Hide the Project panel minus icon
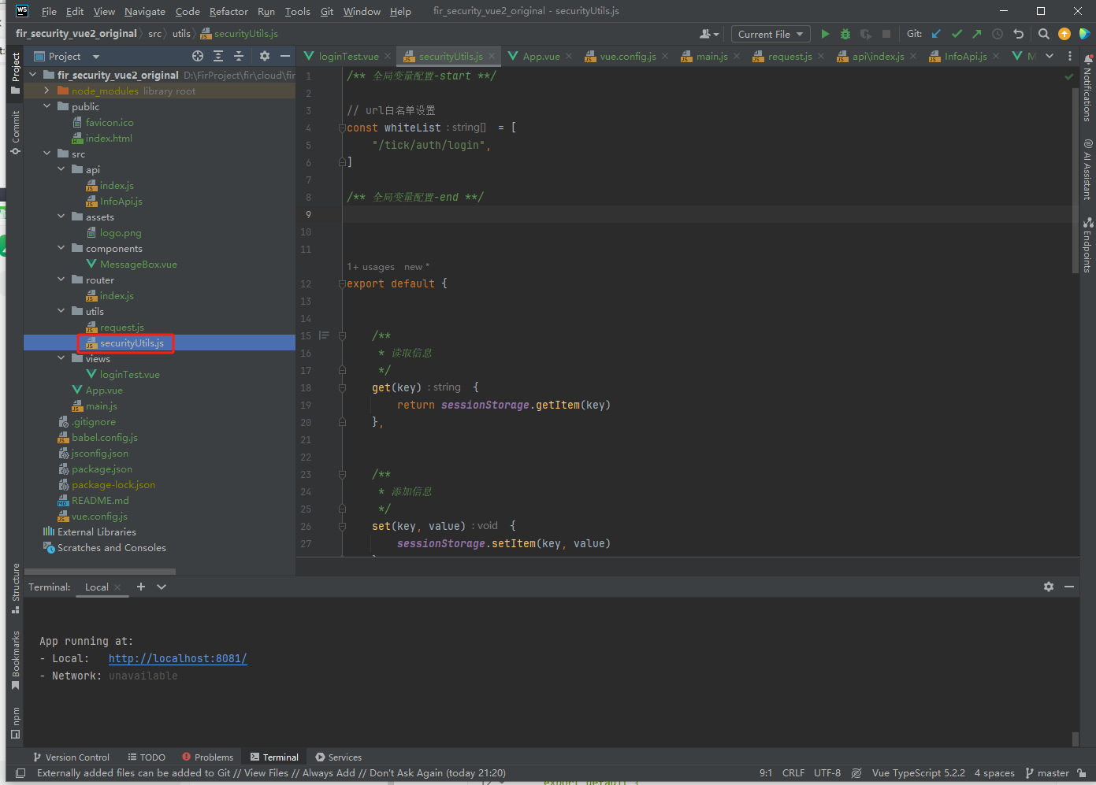 coord(285,56)
